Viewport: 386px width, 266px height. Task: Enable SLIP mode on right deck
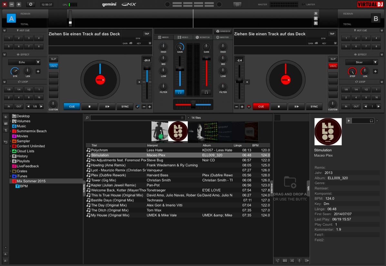pyautogui.click(x=333, y=59)
